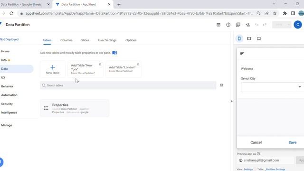Open the Info section in sidebar
The image size is (304, 171).
pyautogui.click(x=4, y=60)
